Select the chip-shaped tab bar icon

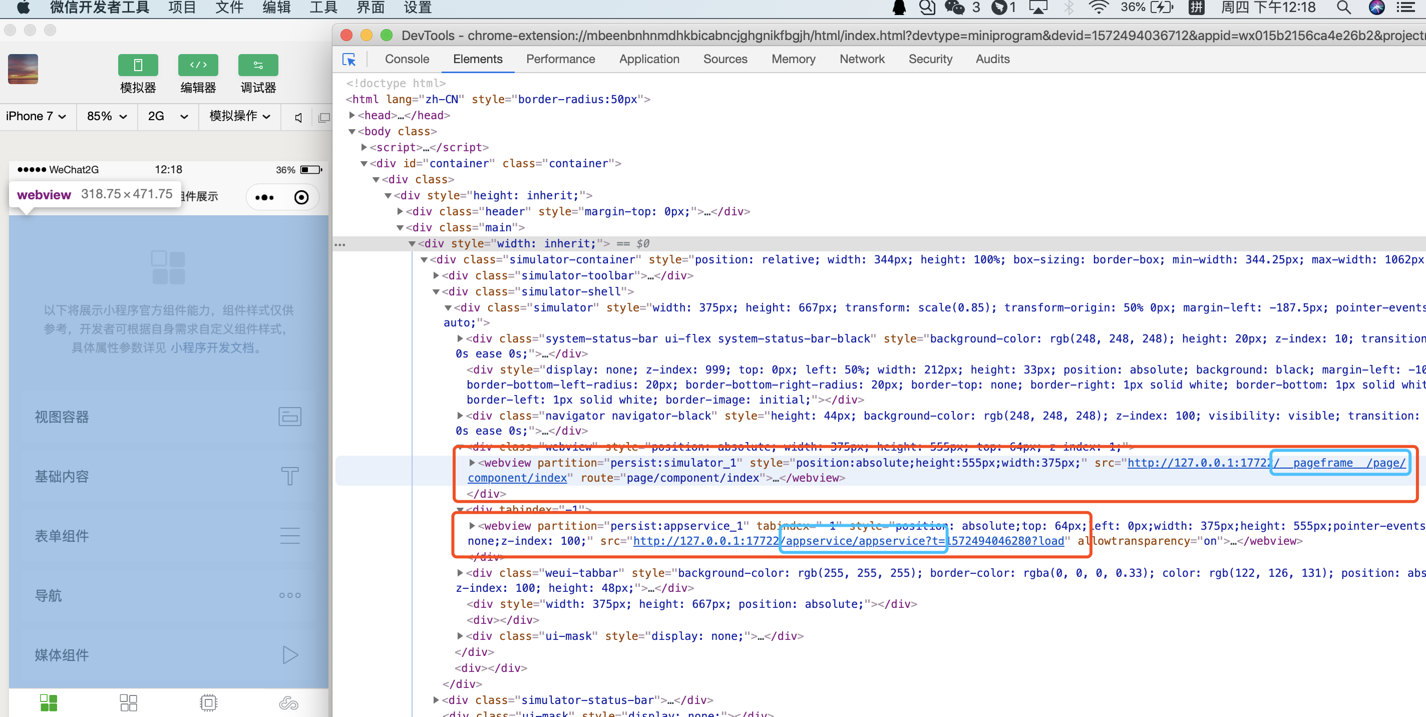208,702
